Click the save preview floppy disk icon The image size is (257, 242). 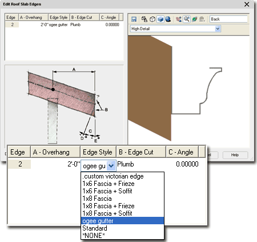click(x=134, y=19)
